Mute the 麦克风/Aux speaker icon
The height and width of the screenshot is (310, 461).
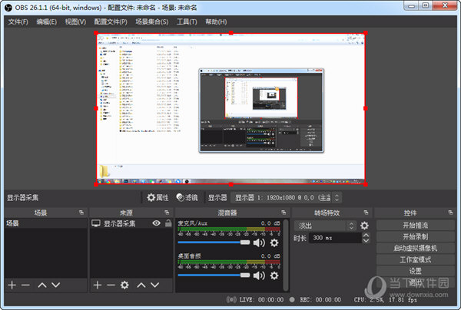pos(259,242)
